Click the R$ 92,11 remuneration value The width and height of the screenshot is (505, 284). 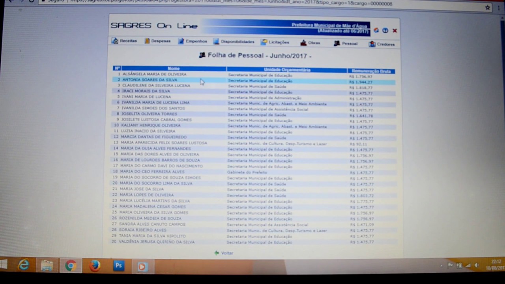click(358, 144)
